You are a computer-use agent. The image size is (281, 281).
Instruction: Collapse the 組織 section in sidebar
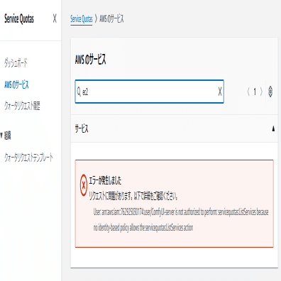1,136
